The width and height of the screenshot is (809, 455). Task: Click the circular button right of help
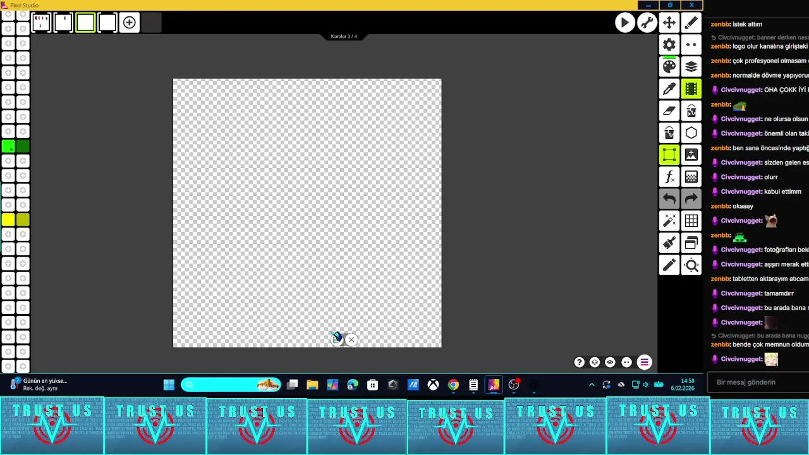(x=595, y=362)
